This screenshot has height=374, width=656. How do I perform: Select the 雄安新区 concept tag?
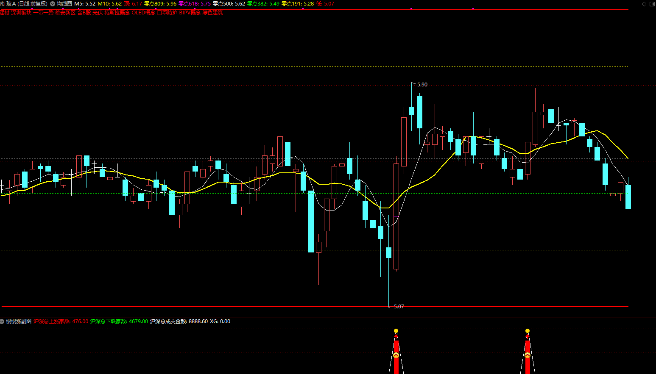(65, 13)
